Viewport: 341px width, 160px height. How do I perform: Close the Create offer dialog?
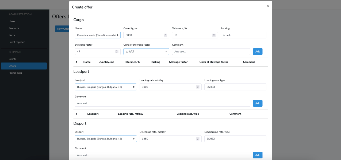tap(268, 6)
